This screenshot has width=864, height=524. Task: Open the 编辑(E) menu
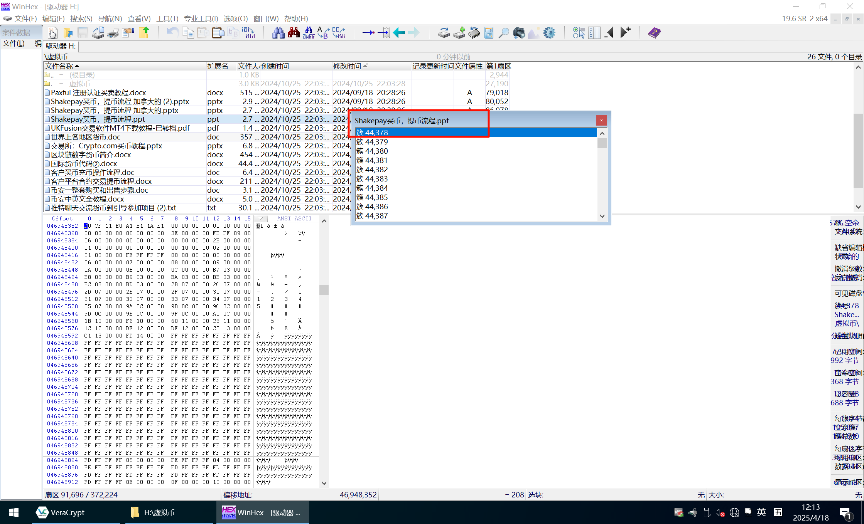click(x=53, y=18)
